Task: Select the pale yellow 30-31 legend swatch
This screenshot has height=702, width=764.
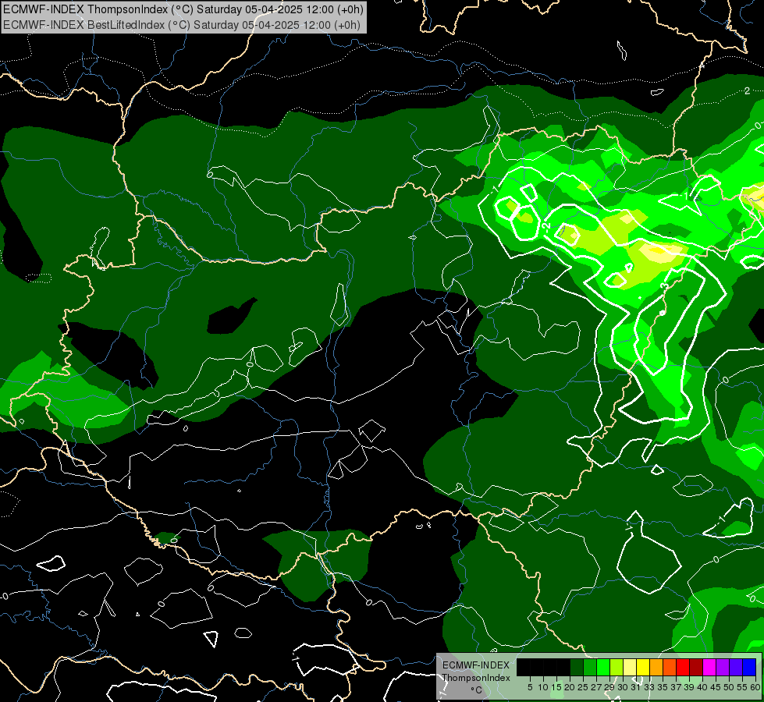Action: click(630, 667)
